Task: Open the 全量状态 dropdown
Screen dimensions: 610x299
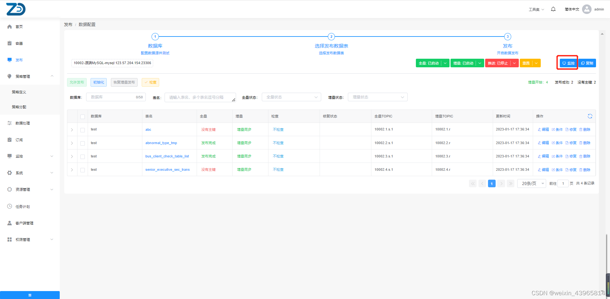Action: coord(291,97)
